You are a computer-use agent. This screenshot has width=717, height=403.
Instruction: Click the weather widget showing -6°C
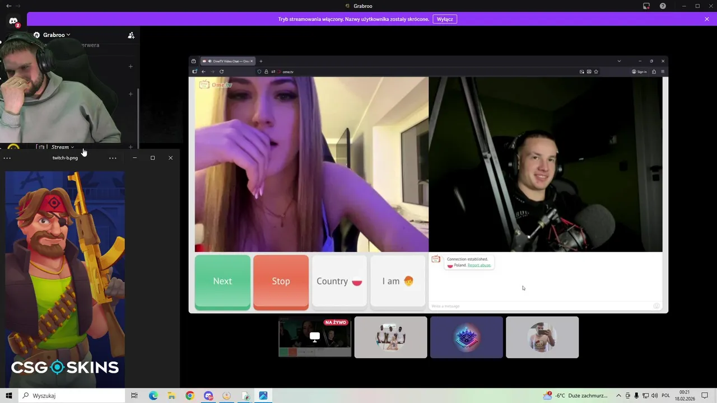pyautogui.click(x=575, y=396)
